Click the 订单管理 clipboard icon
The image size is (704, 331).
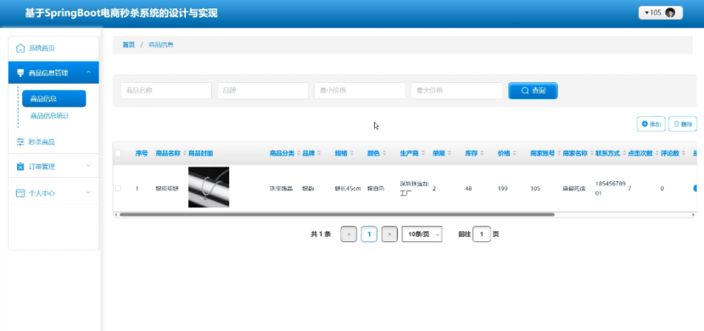(x=20, y=167)
